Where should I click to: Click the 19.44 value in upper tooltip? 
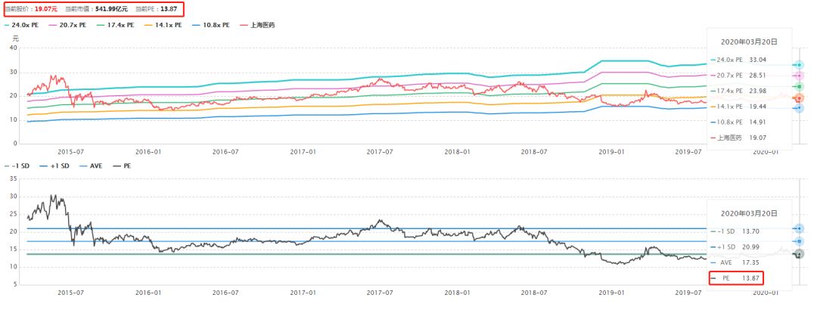click(758, 107)
